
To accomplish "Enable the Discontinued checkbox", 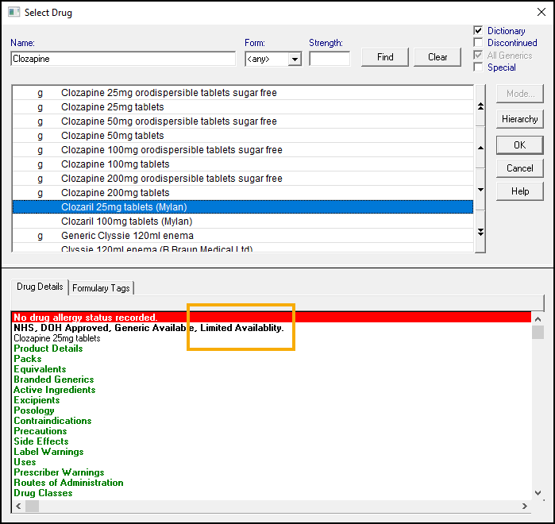I will tap(478, 43).
